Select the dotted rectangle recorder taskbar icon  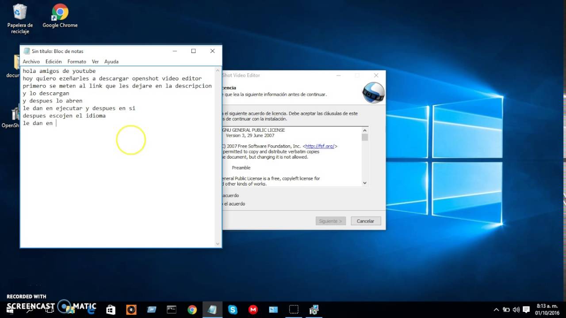click(294, 309)
